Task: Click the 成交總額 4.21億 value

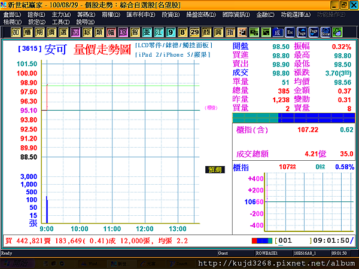Action: [315, 154]
